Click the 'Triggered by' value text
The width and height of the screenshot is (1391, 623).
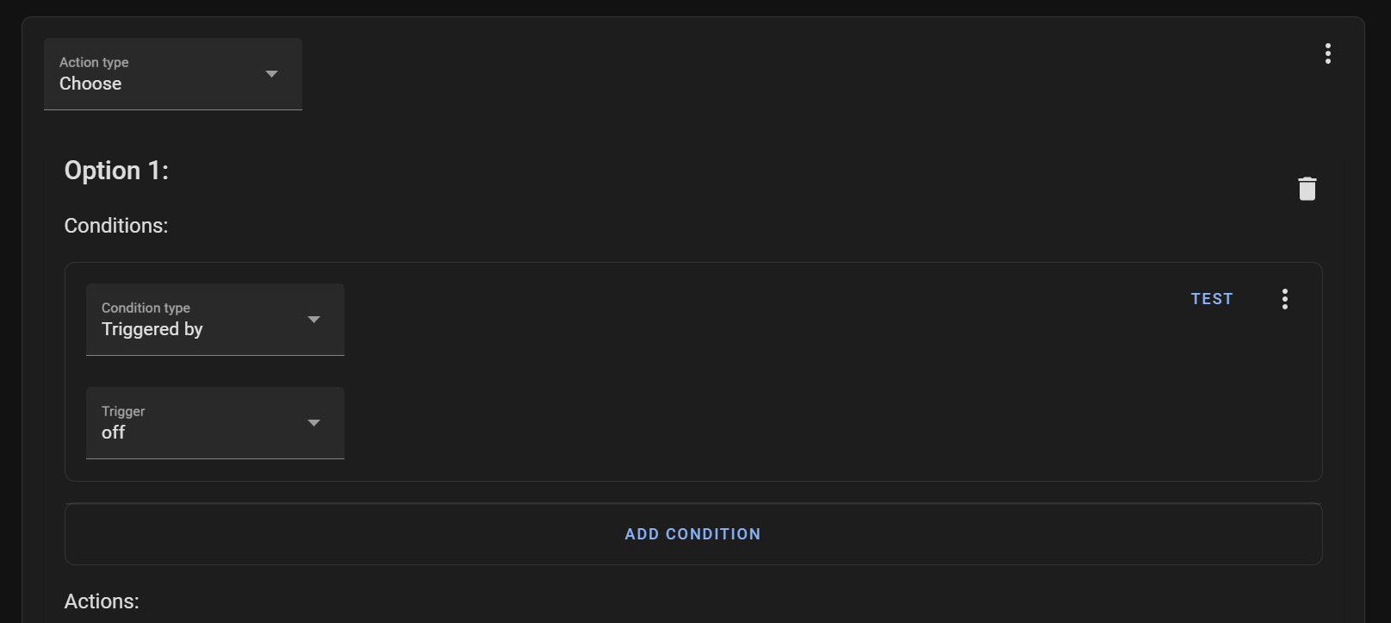152,329
